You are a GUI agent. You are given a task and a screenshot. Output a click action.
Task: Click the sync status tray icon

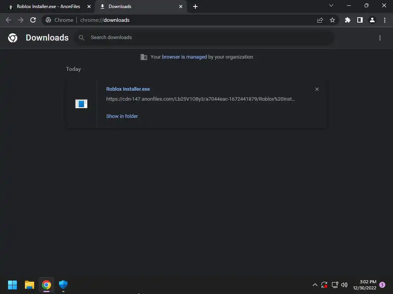324,285
